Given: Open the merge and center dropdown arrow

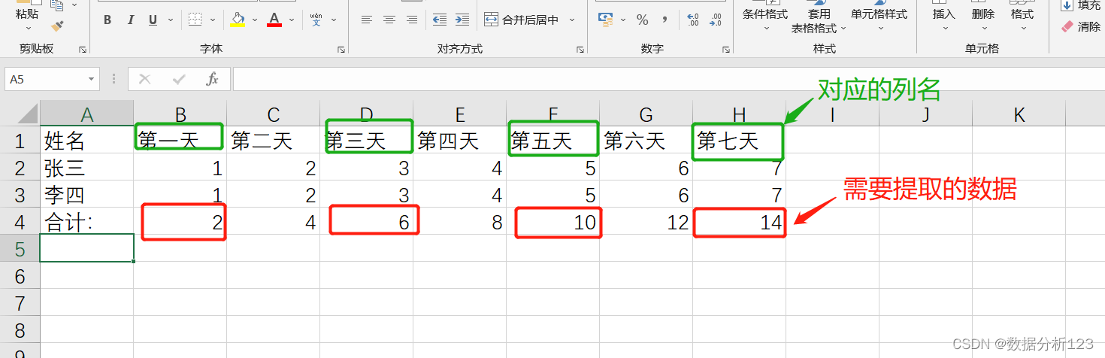Looking at the screenshot, I should (572, 20).
